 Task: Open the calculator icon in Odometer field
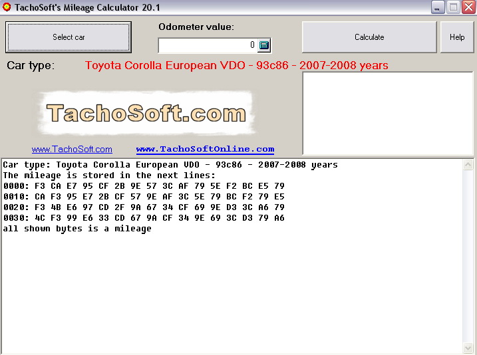(263, 45)
